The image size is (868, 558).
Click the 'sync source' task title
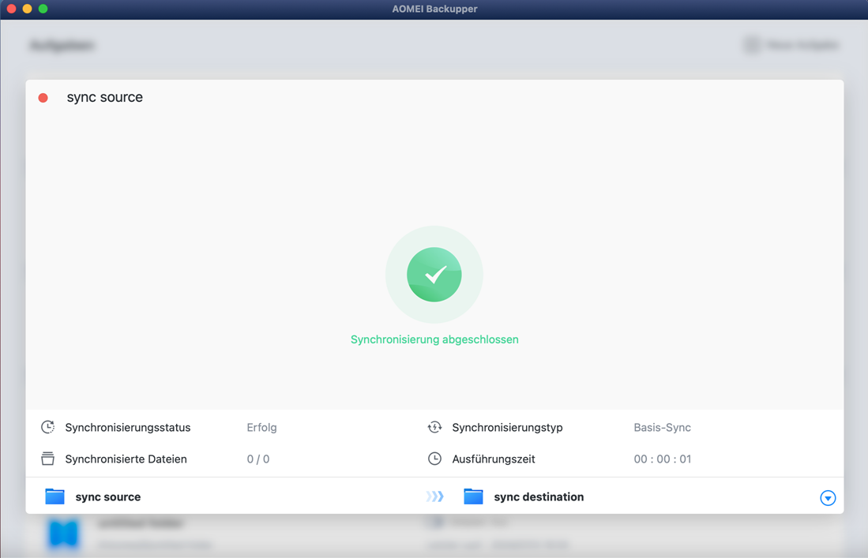[x=104, y=97]
